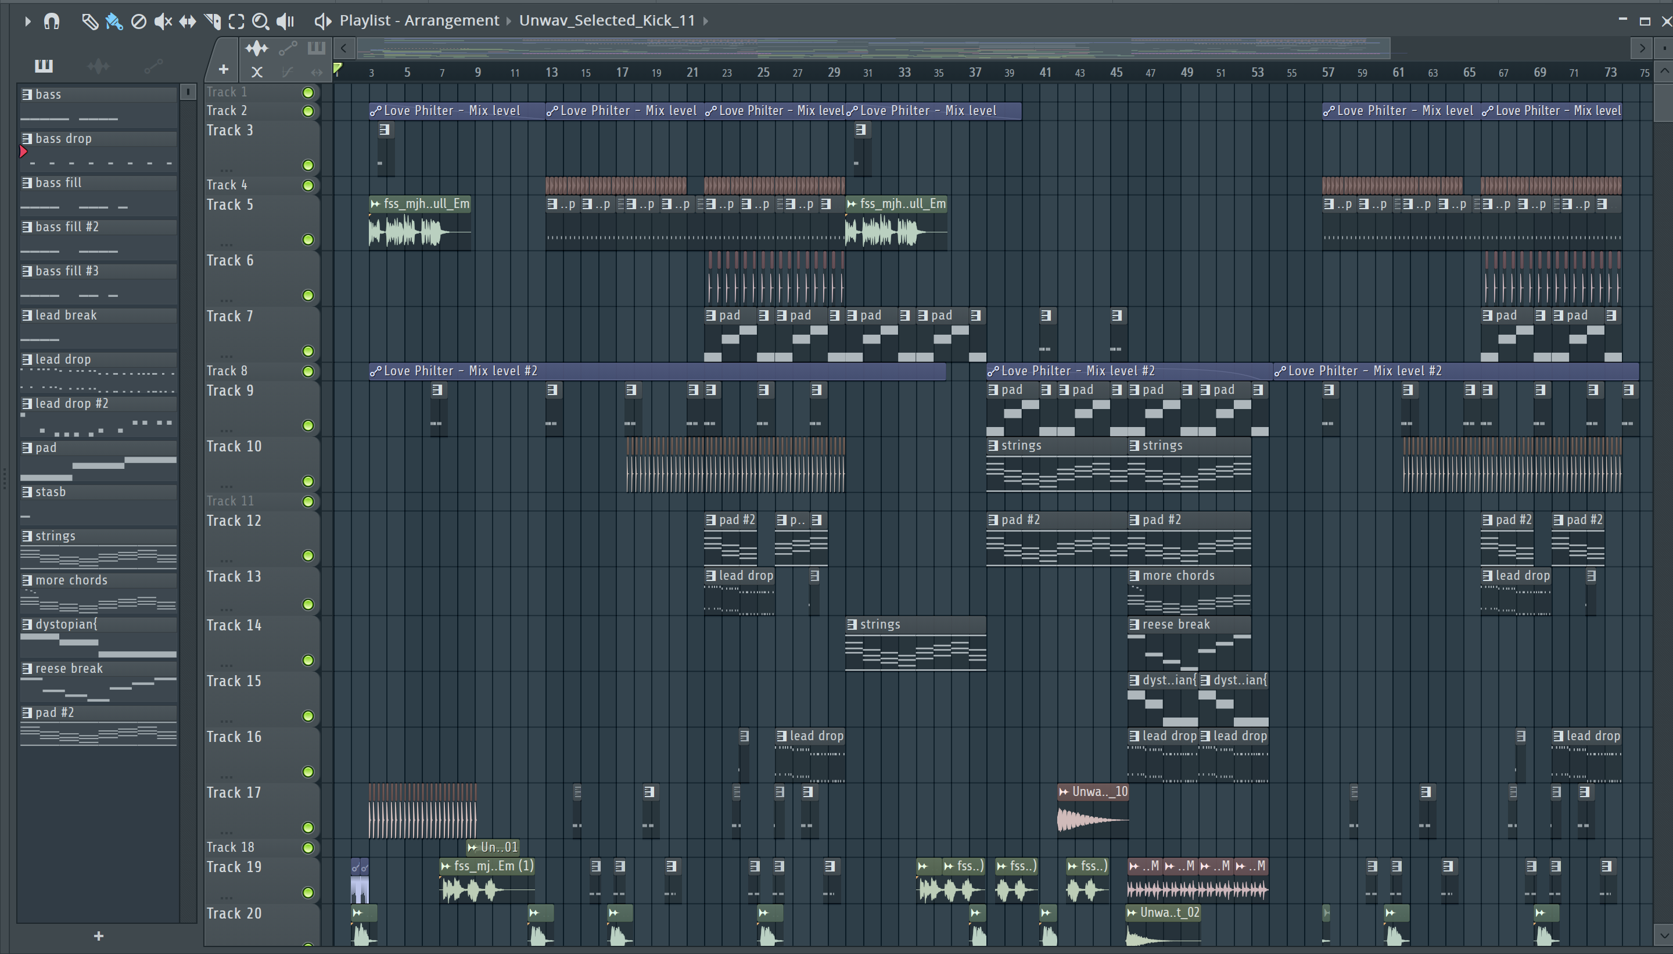Open clip menu of first strings on Track 10
This screenshot has height=954, width=1673.
pos(993,446)
